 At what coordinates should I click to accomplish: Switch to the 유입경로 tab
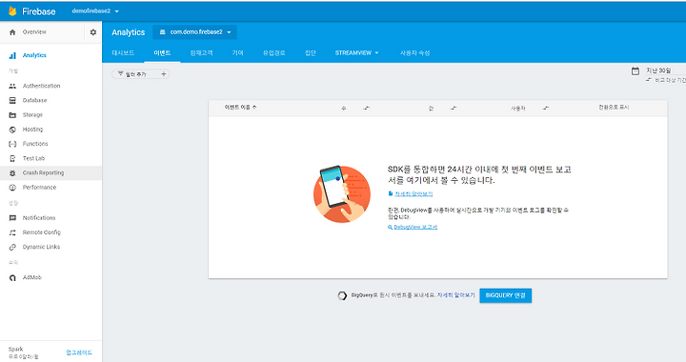coord(273,53)
